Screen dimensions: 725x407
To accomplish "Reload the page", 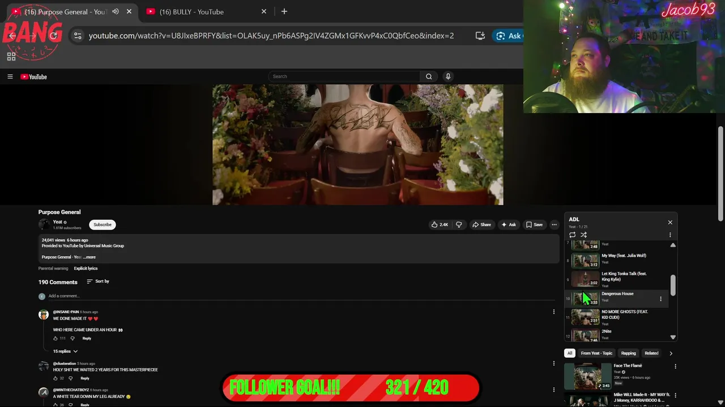I will [53, 36].
